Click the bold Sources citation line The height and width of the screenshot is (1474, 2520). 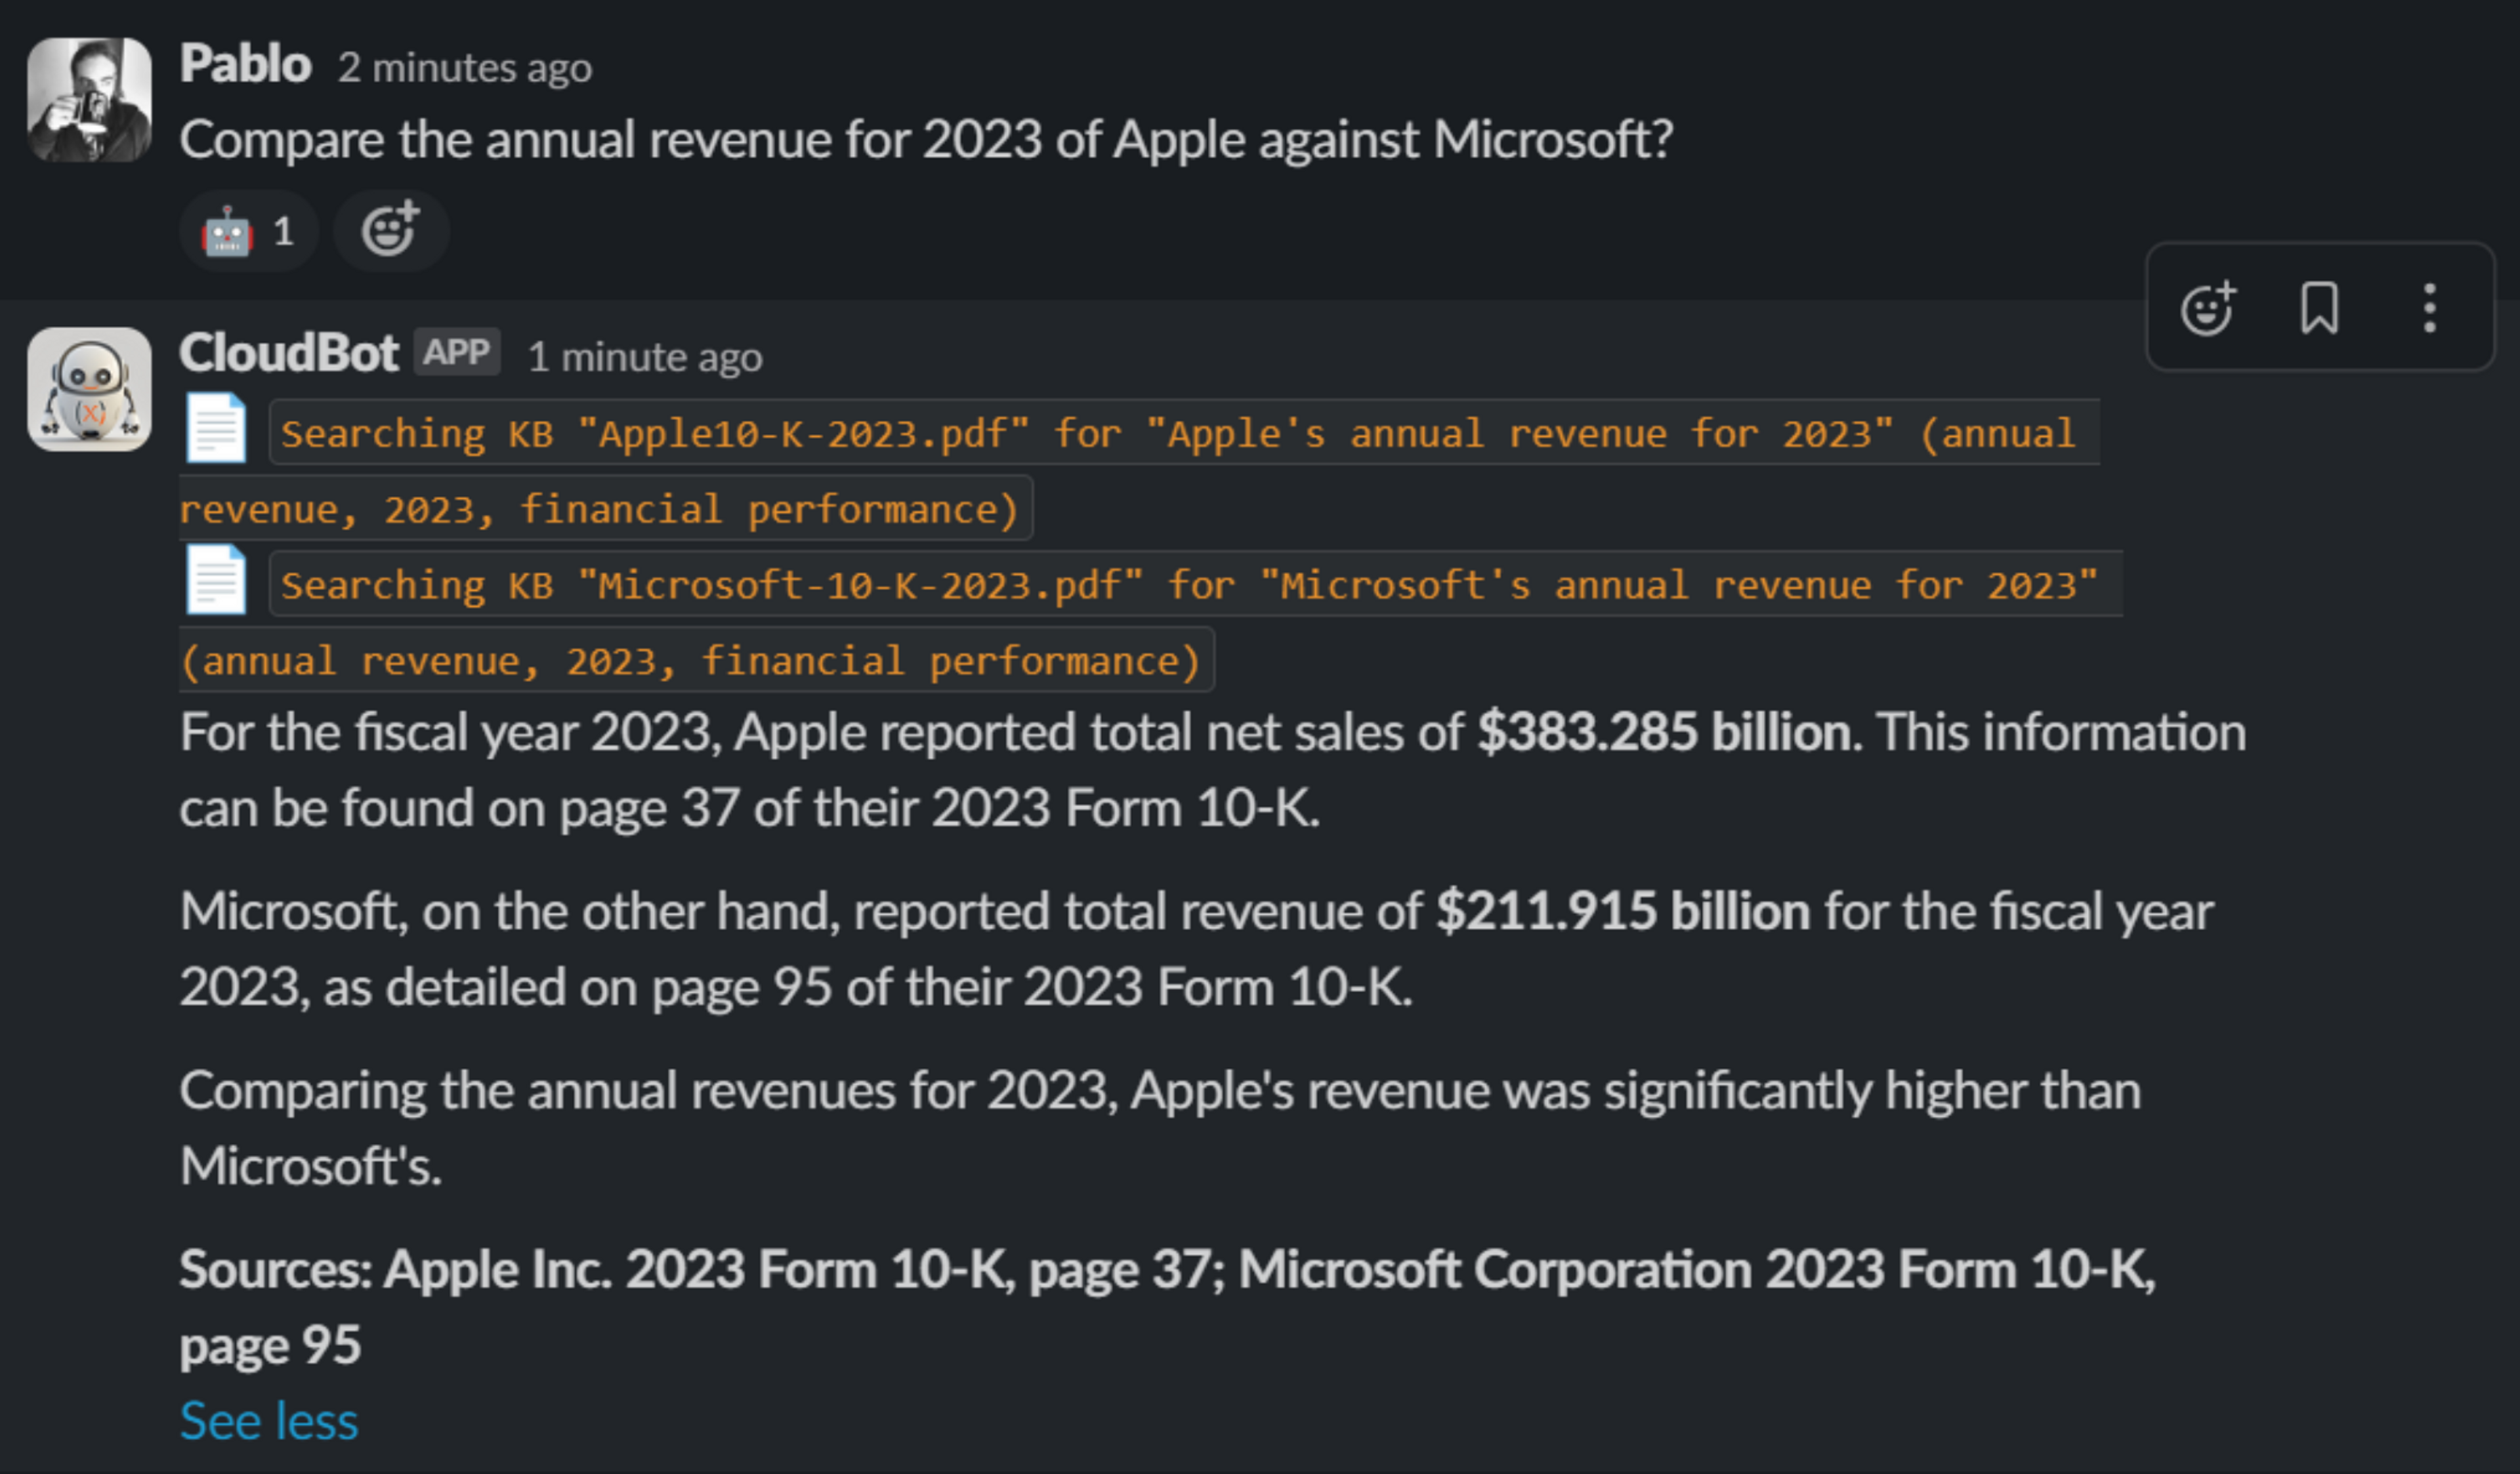[1167, 1270]
